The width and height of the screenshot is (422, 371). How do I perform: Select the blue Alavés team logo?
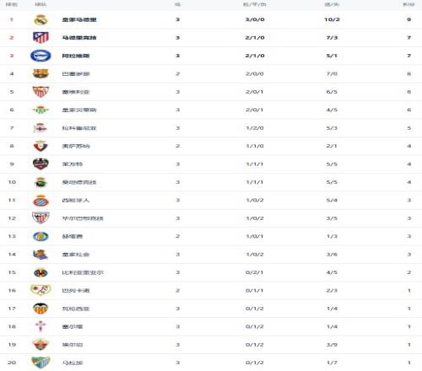click(41, 56)
